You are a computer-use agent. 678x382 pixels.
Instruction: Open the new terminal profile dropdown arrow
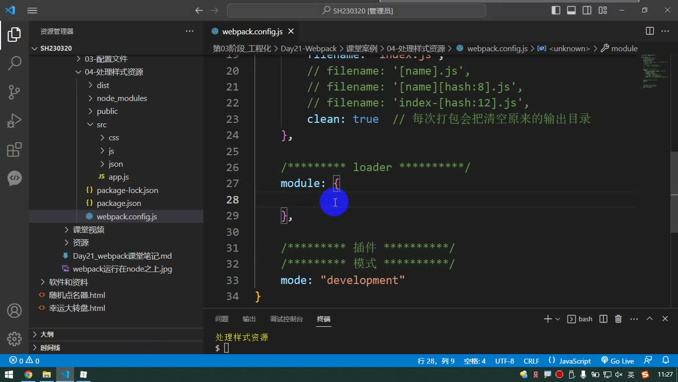(558, 319)
